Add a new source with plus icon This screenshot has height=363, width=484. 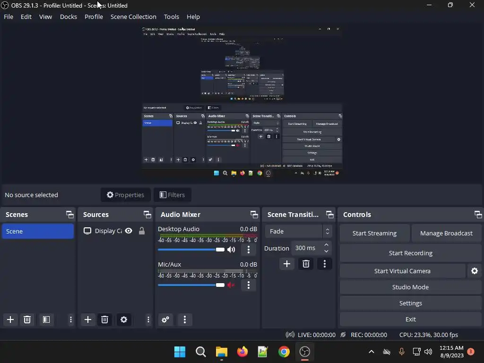tap(87, 320)
